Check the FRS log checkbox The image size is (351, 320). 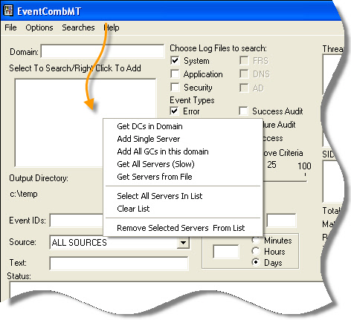click(244, 61)
